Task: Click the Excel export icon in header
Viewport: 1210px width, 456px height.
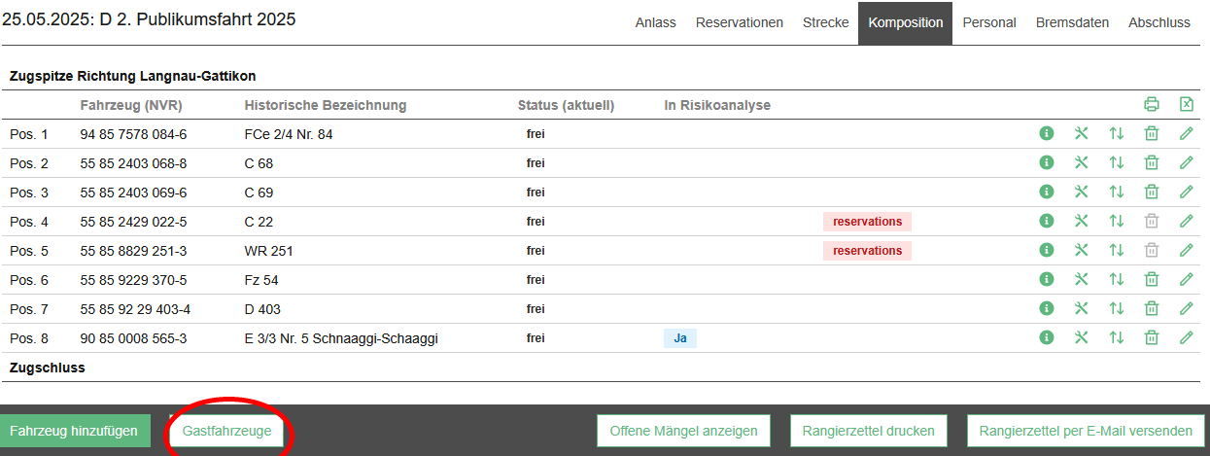Action: [x=1186, y=105]
